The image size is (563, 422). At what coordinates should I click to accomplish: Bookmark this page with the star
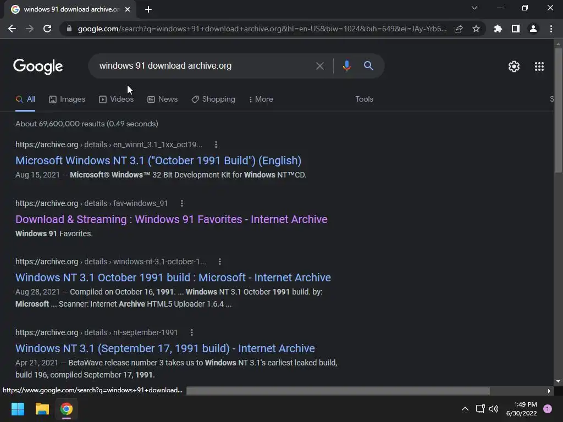coord(476,29)
